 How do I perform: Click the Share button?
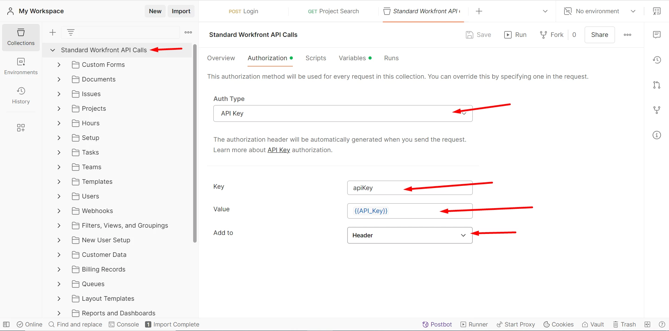coord(600,35)
